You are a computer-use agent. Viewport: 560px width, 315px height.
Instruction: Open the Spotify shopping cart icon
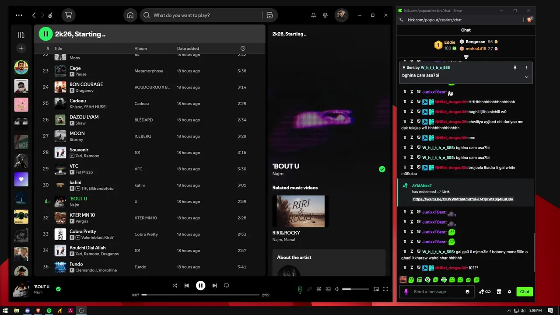[x=68, y=15]
